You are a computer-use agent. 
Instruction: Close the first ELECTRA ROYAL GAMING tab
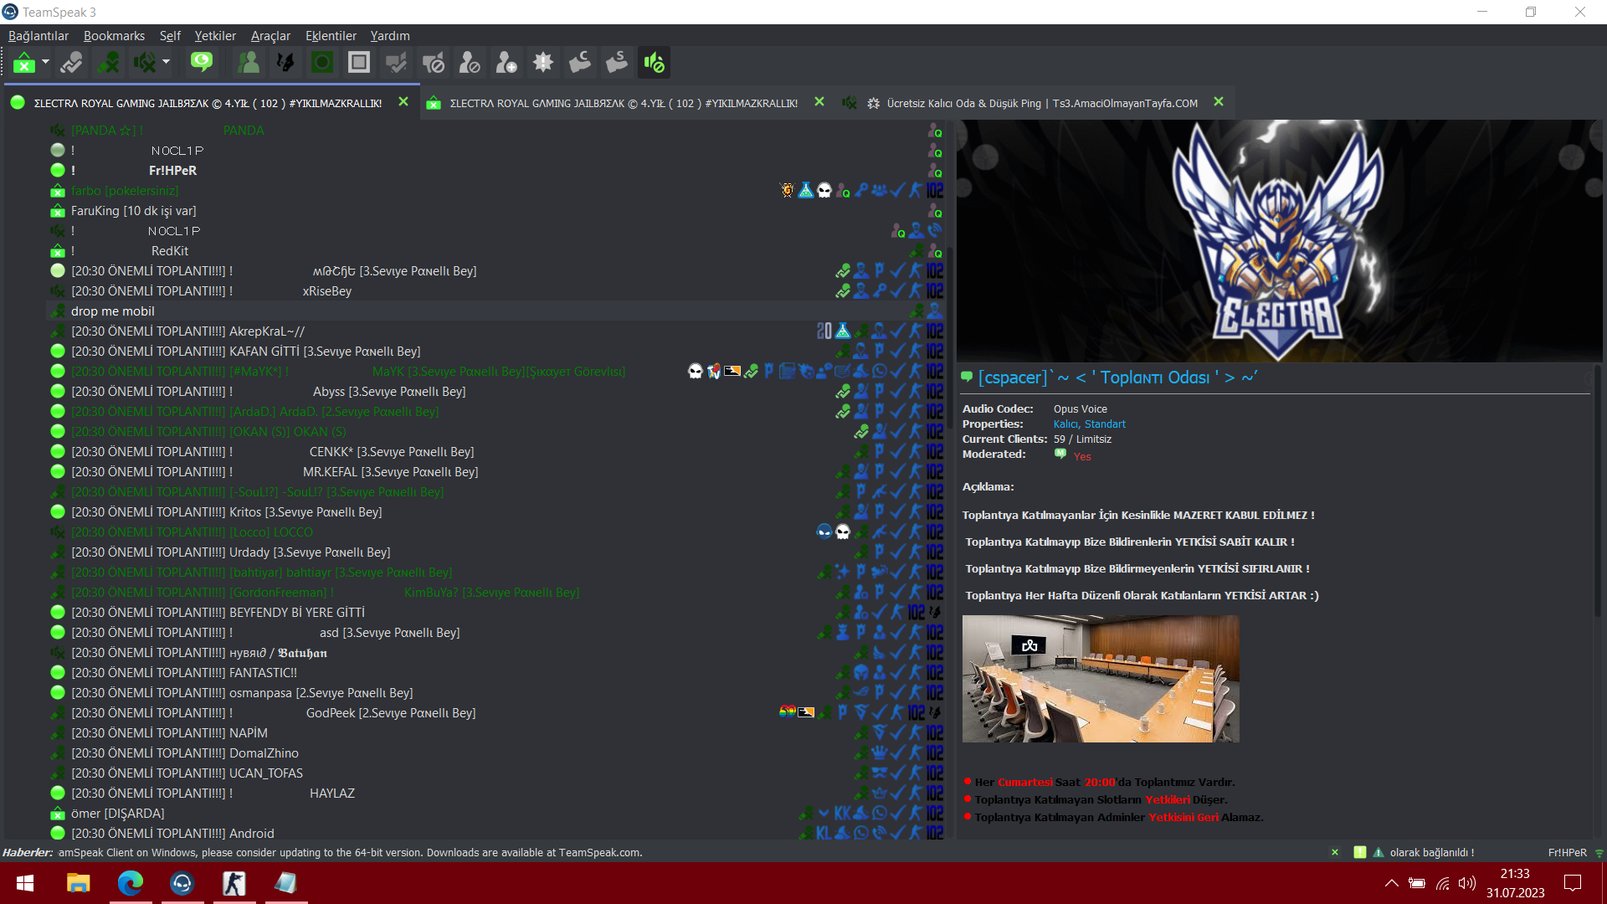click(x=403, y=102)
